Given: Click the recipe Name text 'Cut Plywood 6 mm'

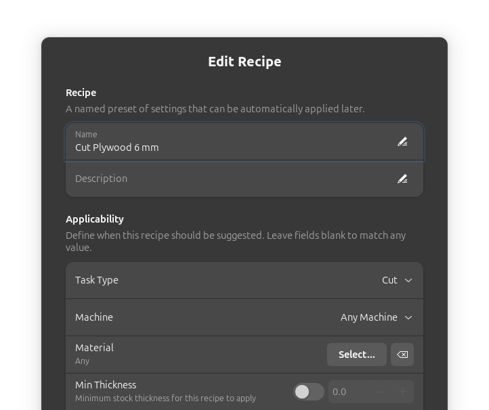Looking at the screenshot, I should (x=117, y=147).
